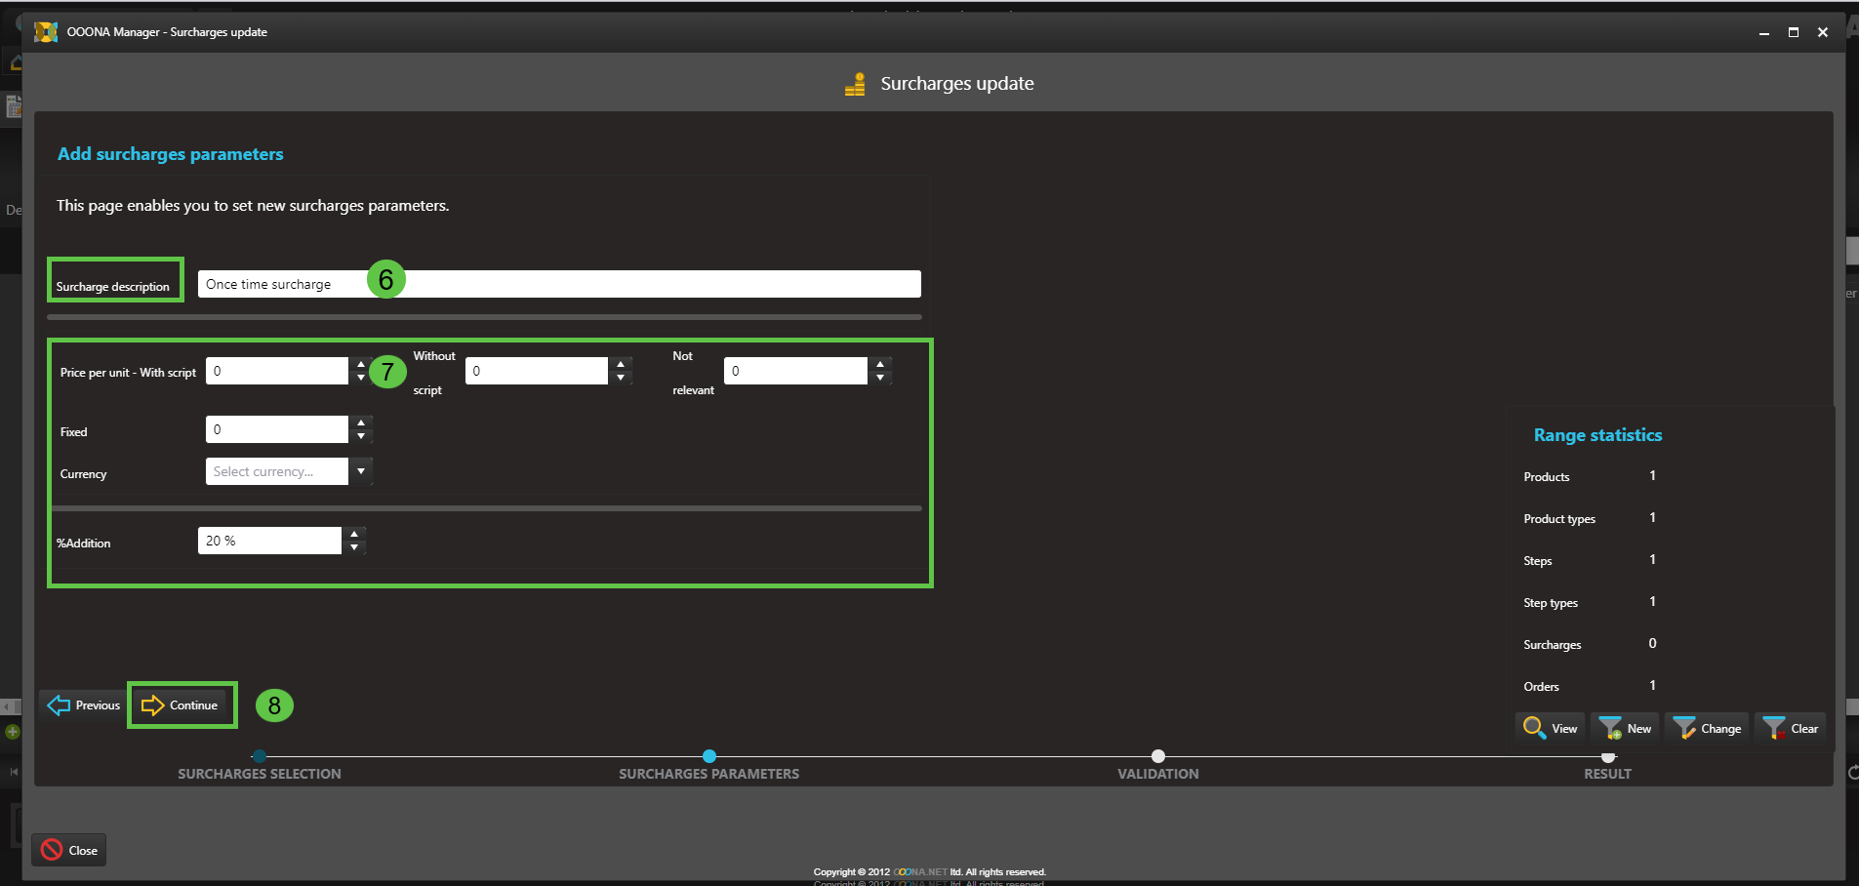Maximize the Surcharges update window
The image size is (1859, 886).
pyautogui.click(x=1793, y=32)
